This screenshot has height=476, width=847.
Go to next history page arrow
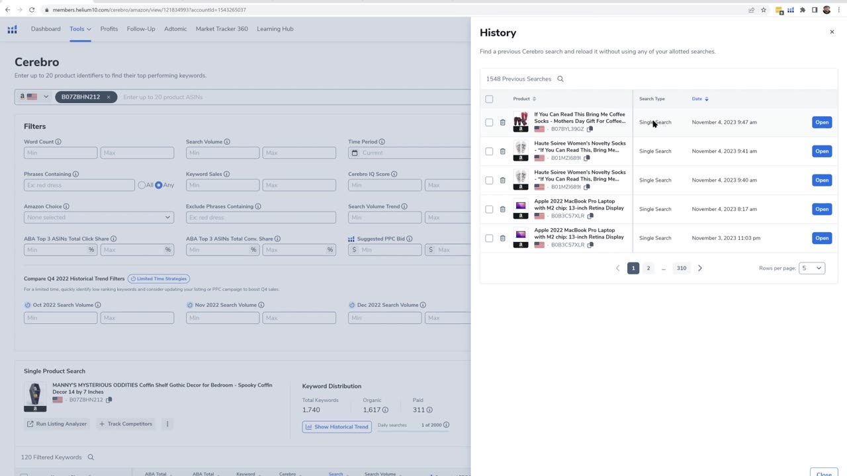[x=700, y=268]
